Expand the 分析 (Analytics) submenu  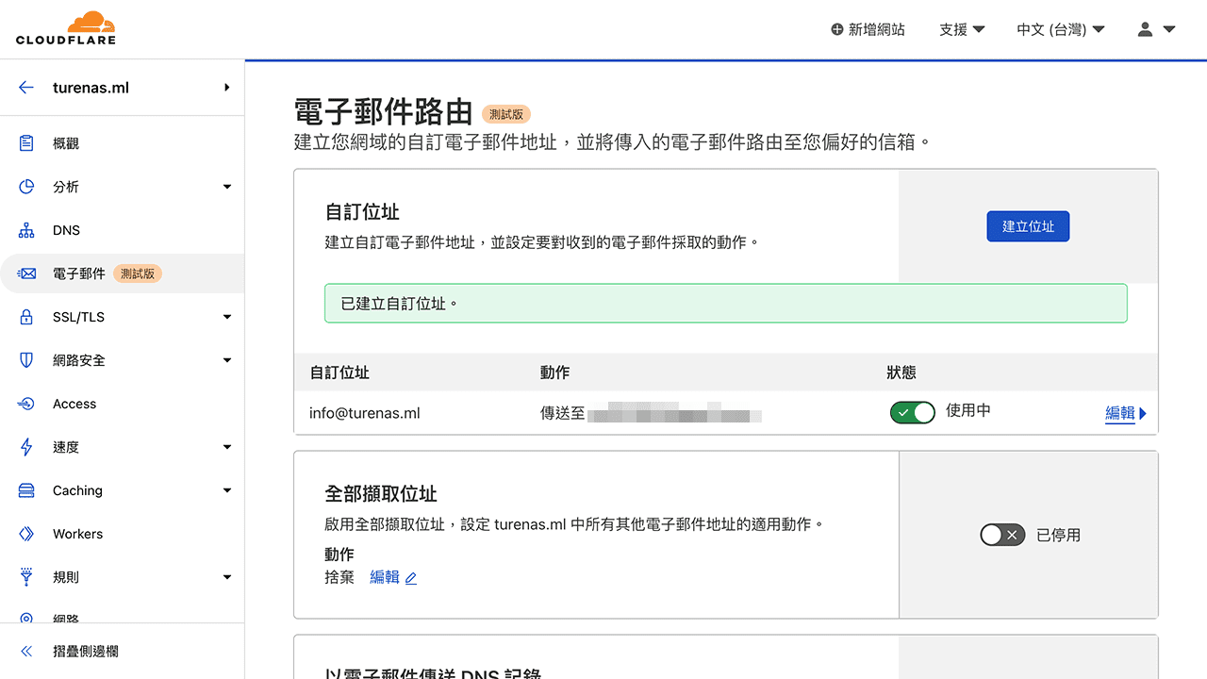point(226,186)
